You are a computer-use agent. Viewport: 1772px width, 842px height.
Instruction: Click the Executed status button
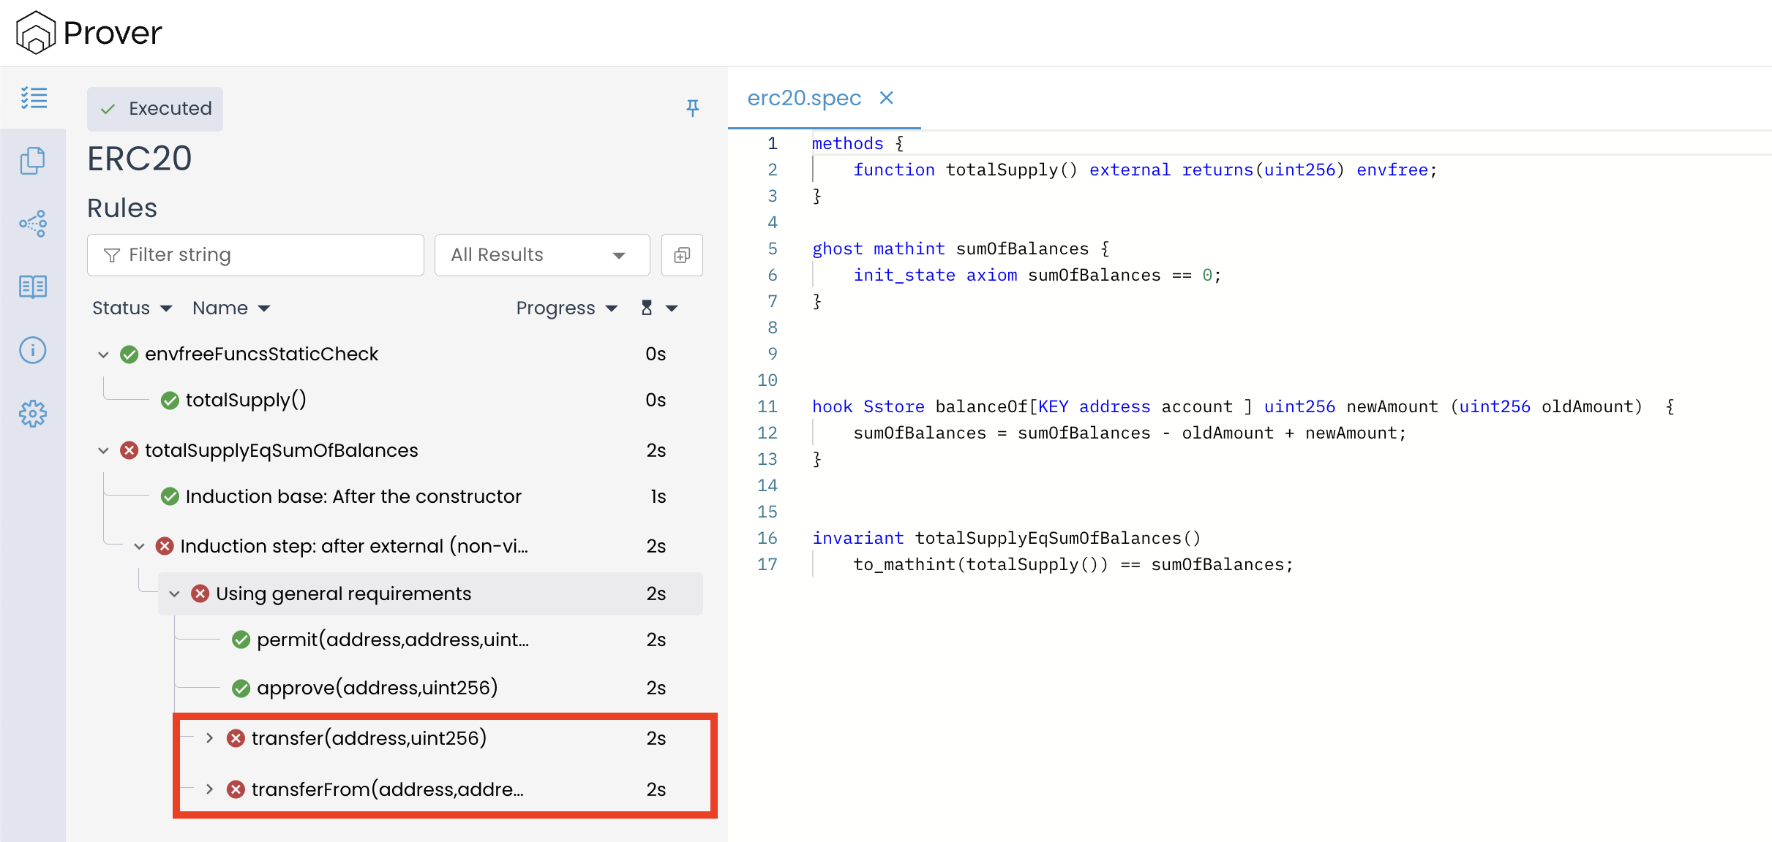point(155,109)
